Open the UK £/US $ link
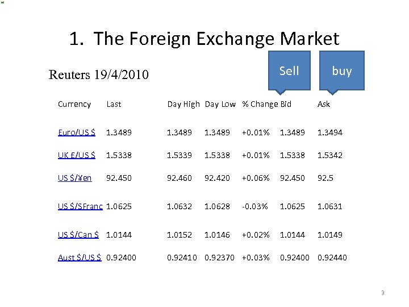409x307 pixels. 77,155
